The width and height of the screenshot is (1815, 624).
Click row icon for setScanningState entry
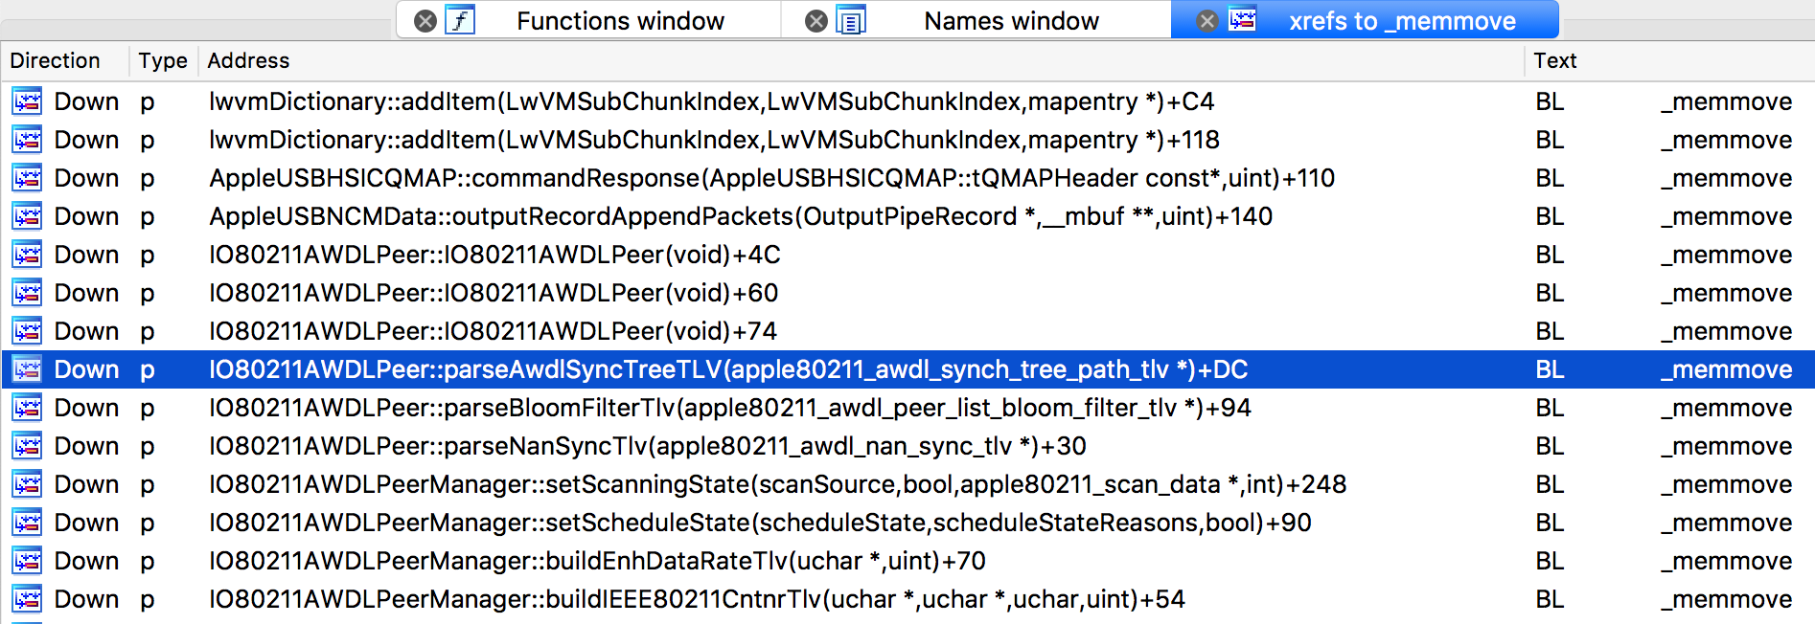pos(27,484)
